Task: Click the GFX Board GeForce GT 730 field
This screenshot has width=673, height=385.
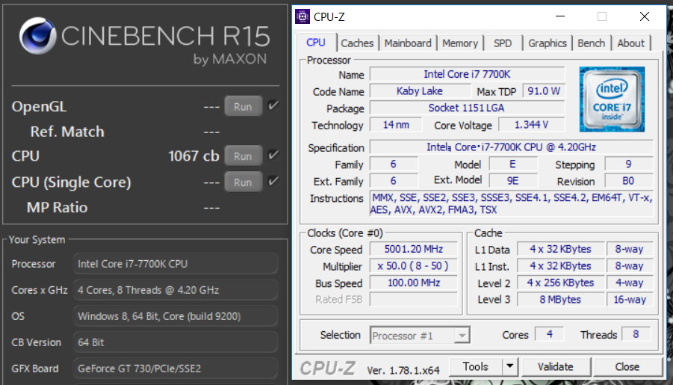Action: 175,369
